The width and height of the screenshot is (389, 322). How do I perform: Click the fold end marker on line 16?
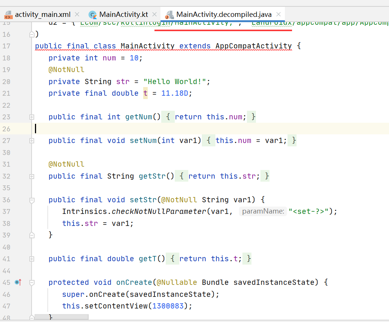click(32, 34)
